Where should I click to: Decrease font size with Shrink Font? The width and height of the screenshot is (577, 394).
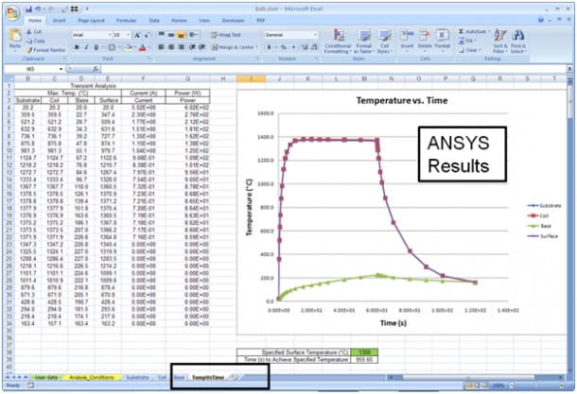pos(147,35)
